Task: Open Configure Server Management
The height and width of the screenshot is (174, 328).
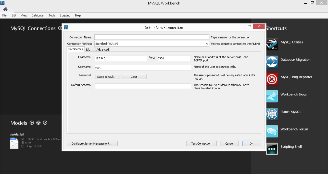Action: (92, 143)
